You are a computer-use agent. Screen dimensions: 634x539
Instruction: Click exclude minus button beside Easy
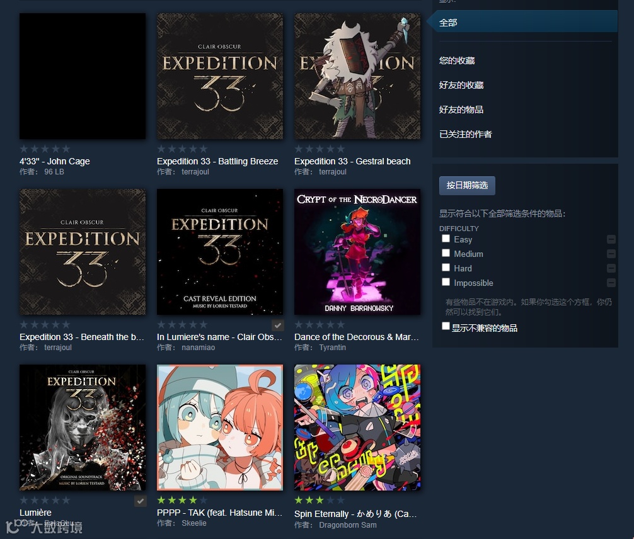[611, 239]
